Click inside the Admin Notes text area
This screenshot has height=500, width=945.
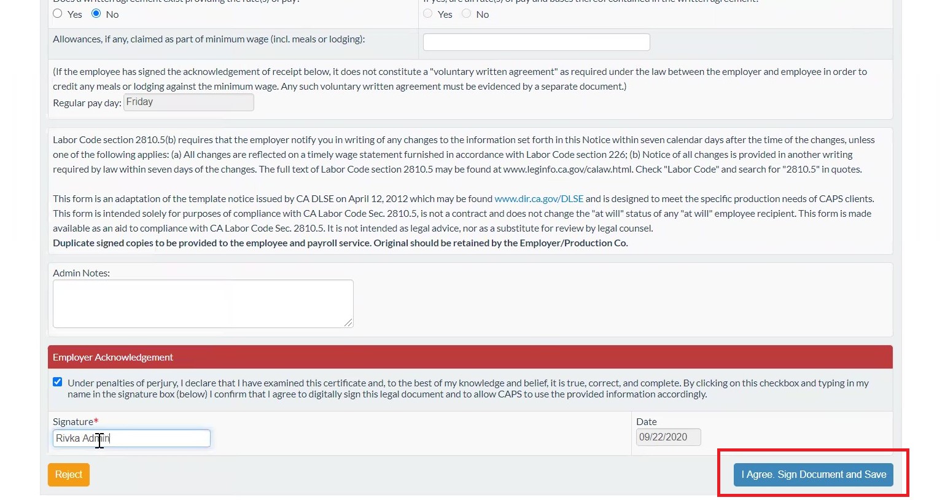(203, 303)
